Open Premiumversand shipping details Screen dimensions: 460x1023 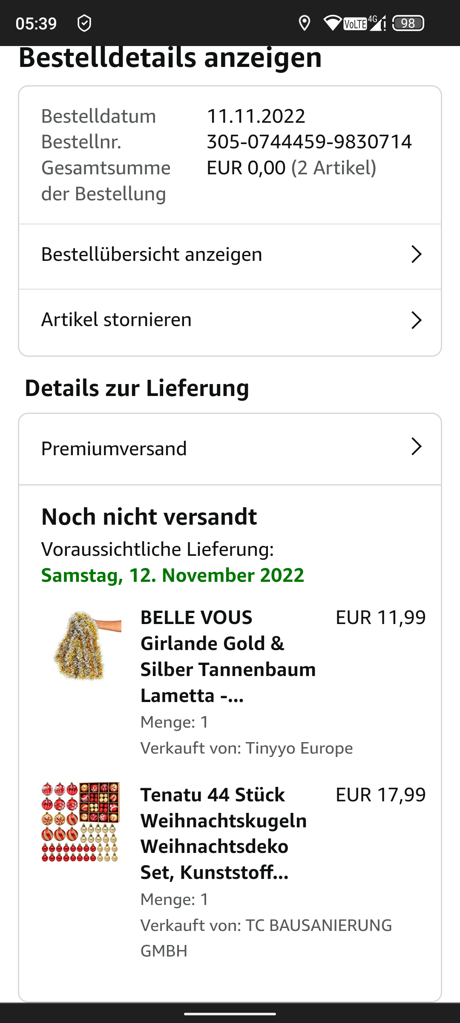114,448
